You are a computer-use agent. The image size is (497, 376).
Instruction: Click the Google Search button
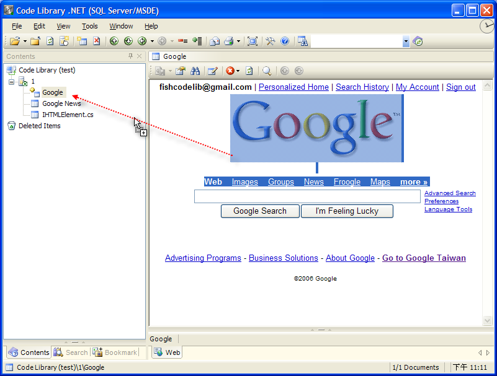260,211
